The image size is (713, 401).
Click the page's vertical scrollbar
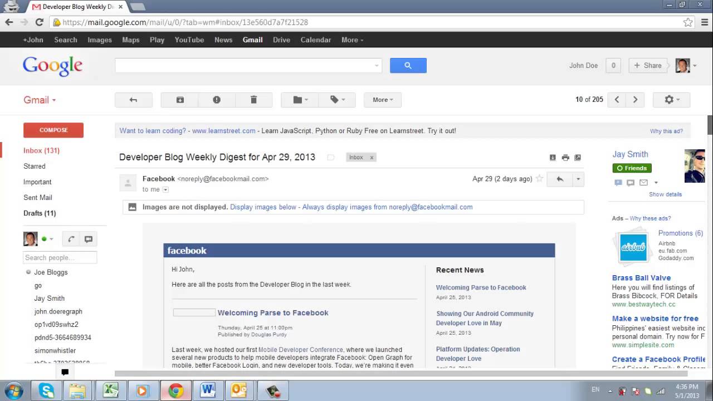point(710,125)
